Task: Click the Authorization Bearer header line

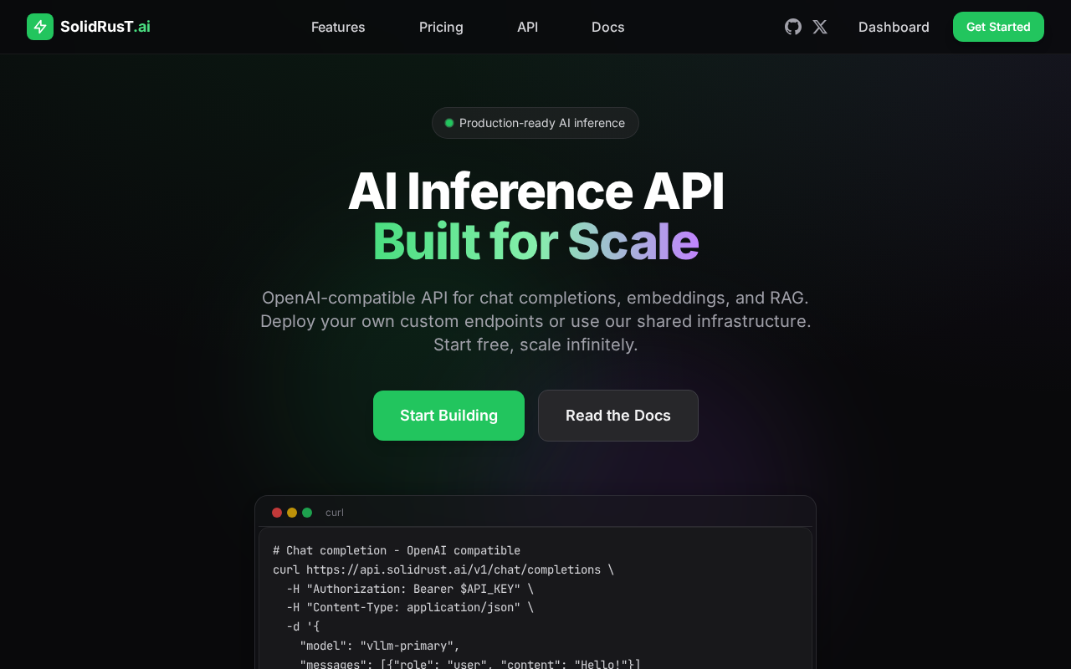Action: pos(410,589)
